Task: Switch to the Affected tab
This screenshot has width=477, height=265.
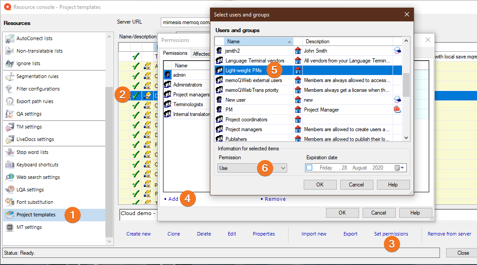Action: 201,54
